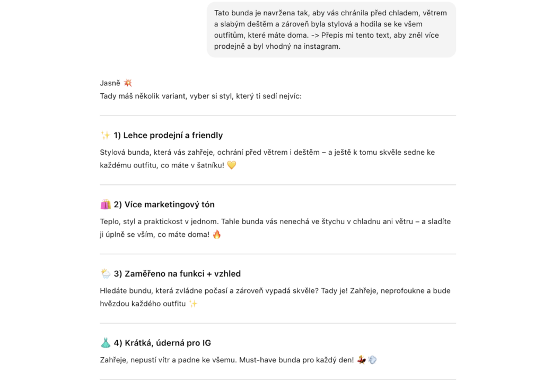This screenshot has width=543, height=381.
Task: Click the paragraph starting "Stylová bunda, která"
Action: pos(267,158)
